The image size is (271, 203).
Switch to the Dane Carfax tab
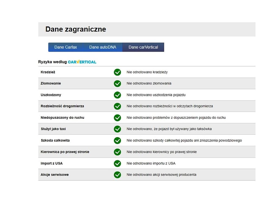pyautogui.click(x=66, y=47)
